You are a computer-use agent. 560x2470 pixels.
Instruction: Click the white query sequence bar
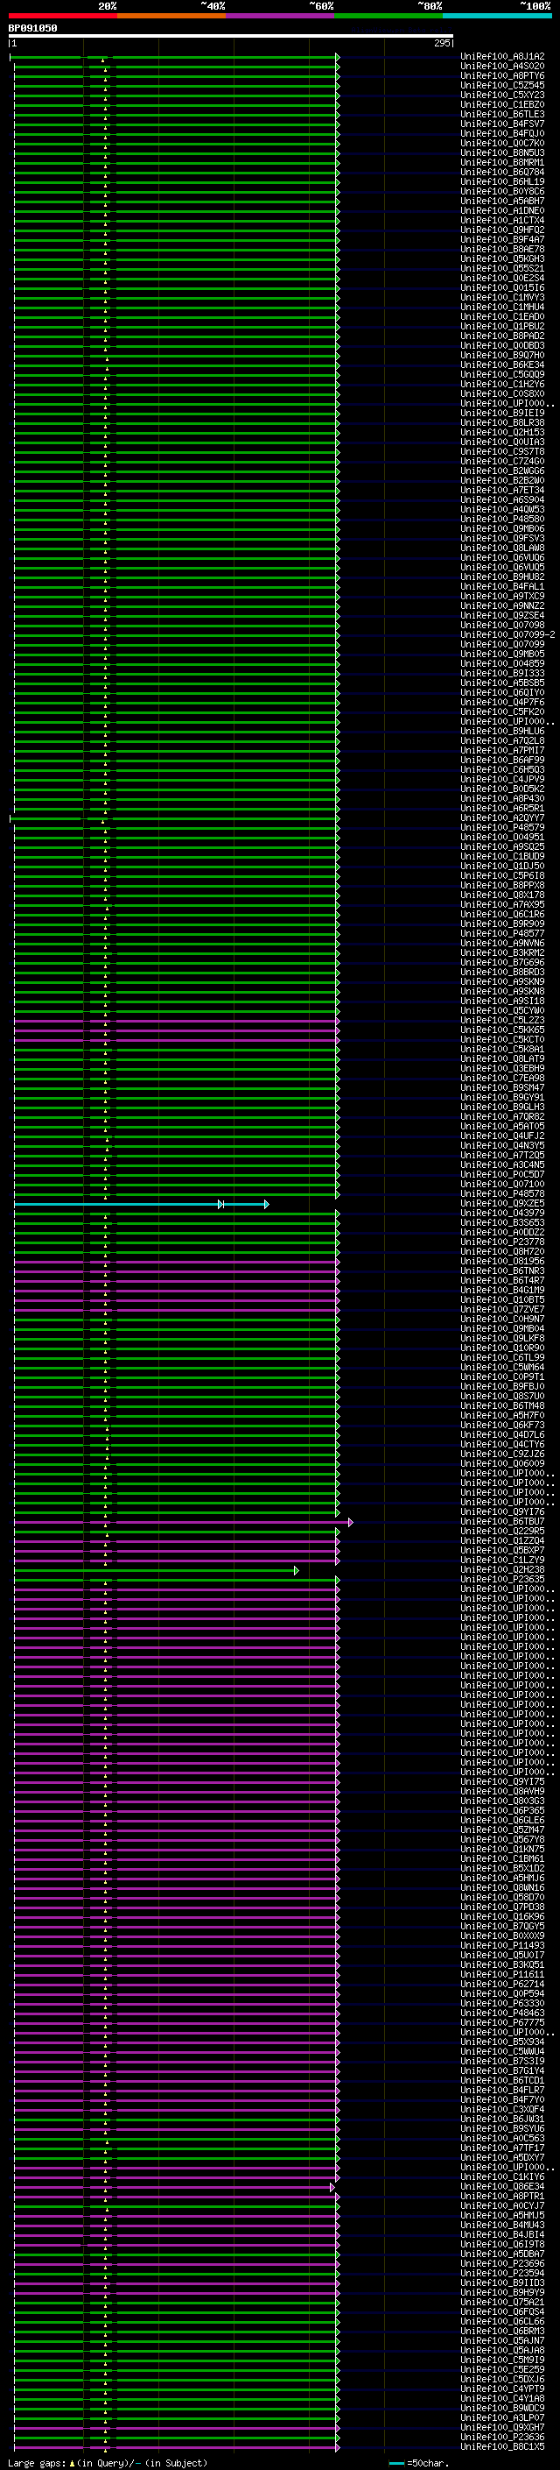pos(231,35)
